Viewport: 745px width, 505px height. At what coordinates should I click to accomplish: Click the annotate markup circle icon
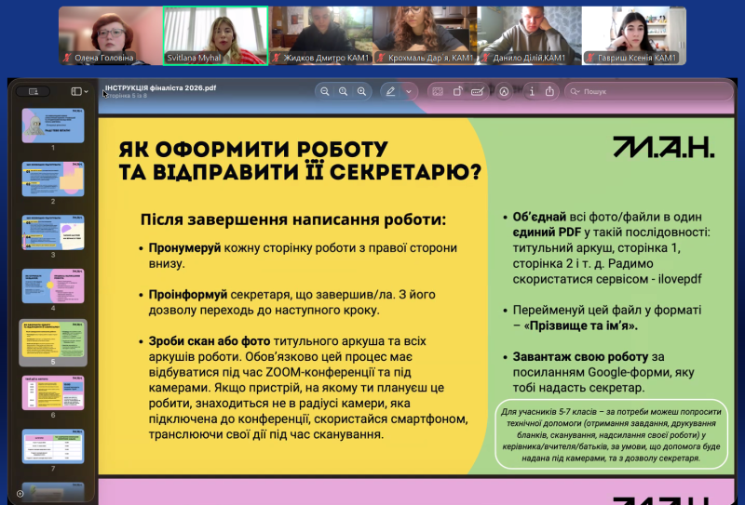pos(504,91)
